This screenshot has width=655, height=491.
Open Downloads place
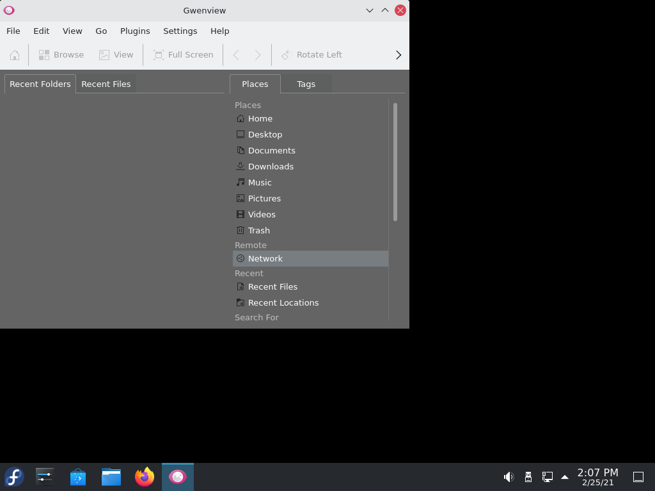click(x=310, y=167)
